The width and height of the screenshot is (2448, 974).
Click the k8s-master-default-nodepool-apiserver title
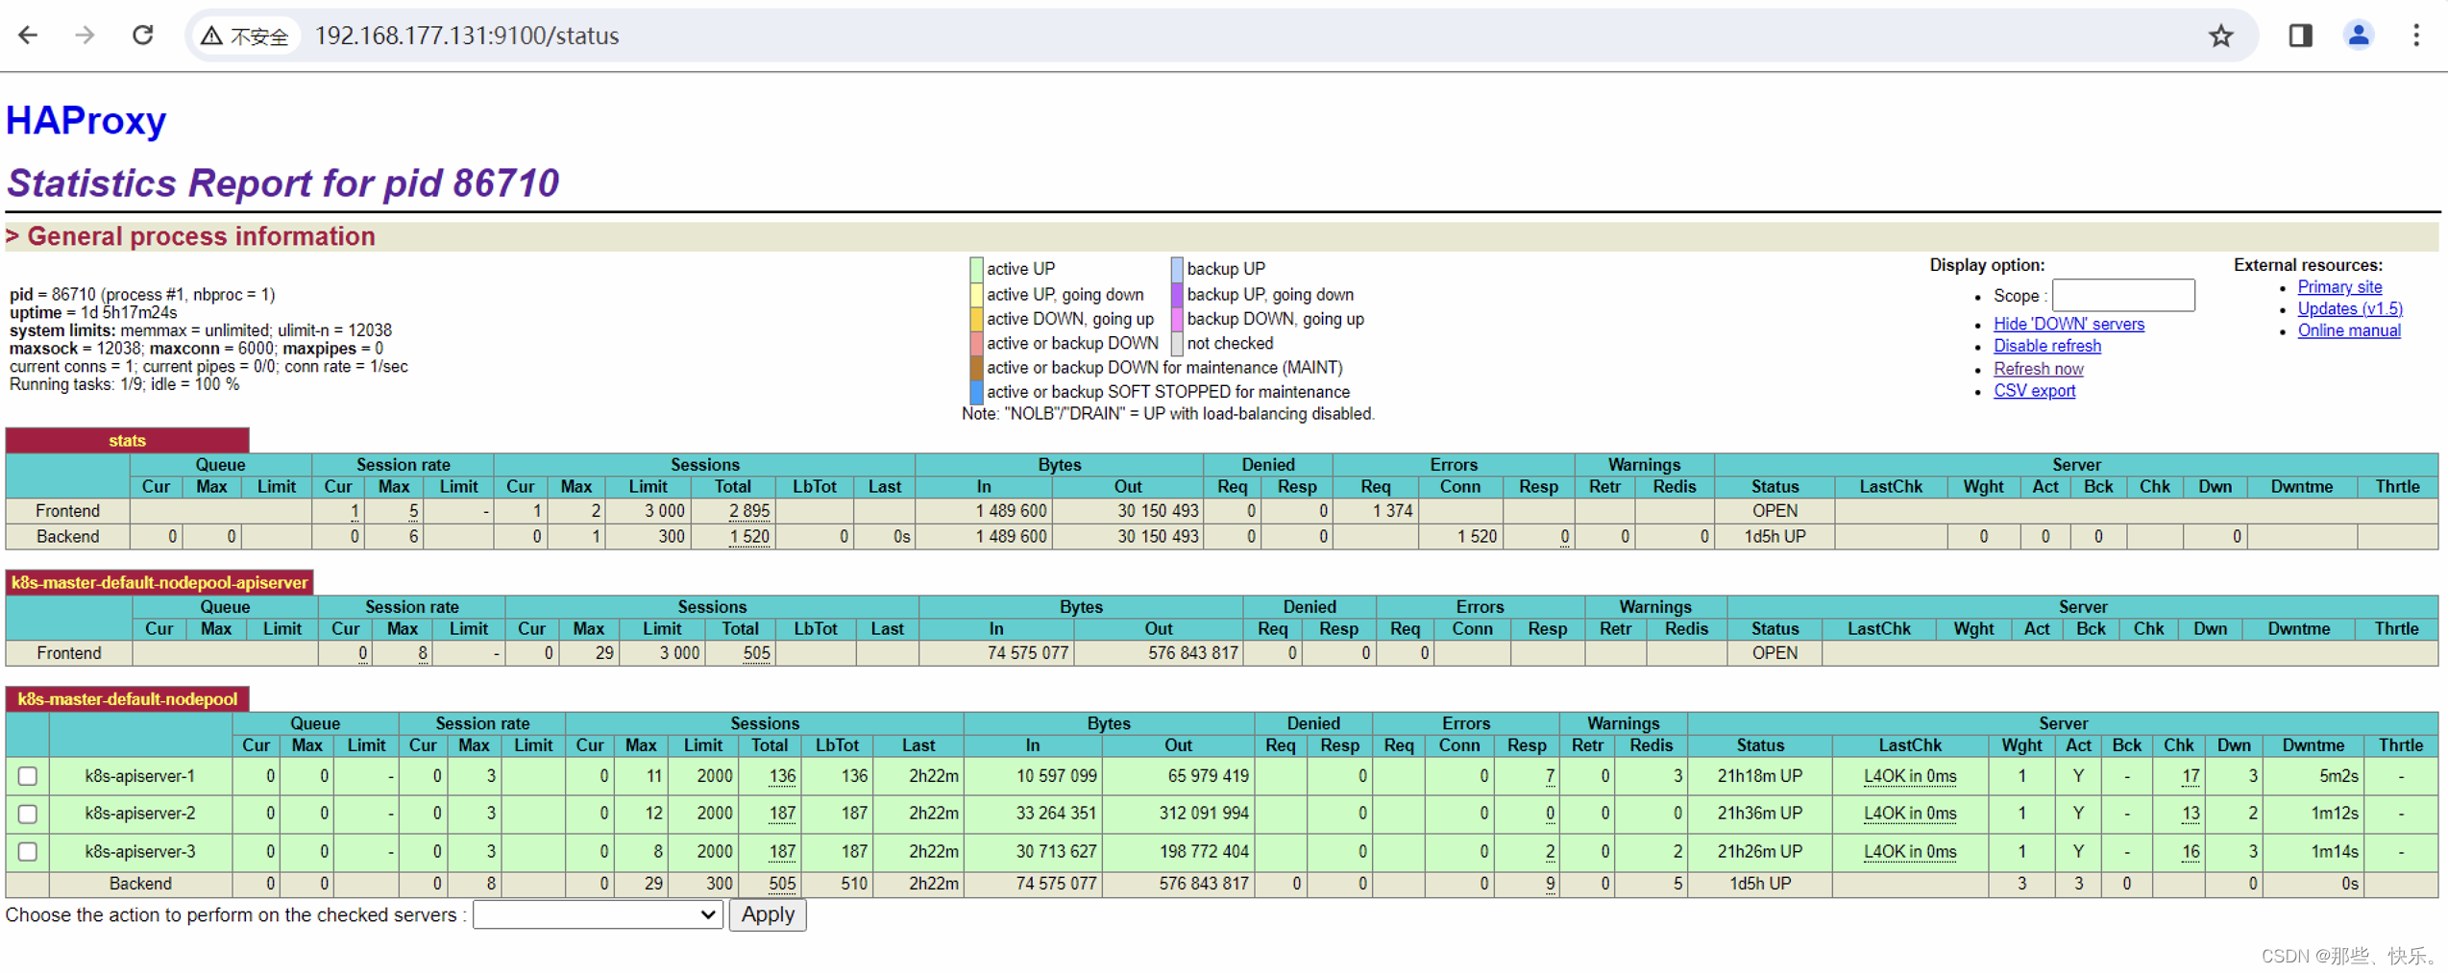coord(159,583)
